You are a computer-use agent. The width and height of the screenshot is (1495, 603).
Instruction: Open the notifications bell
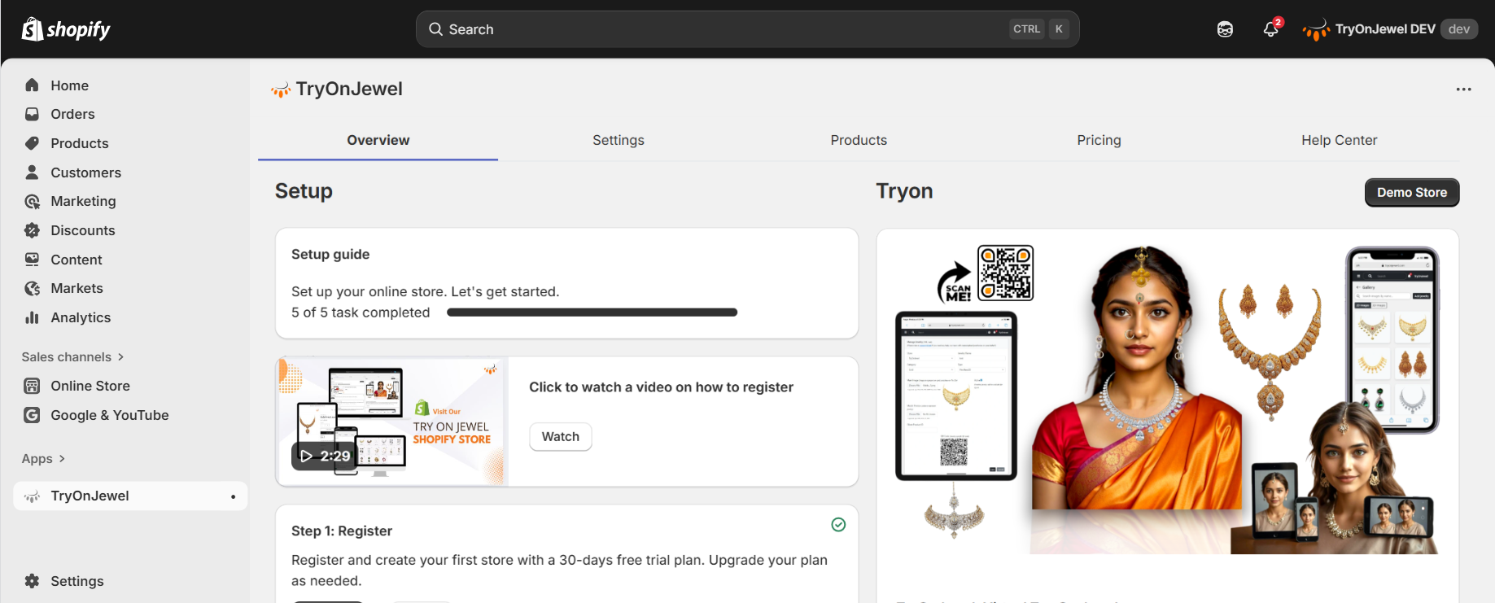(x=1271, y=29)
